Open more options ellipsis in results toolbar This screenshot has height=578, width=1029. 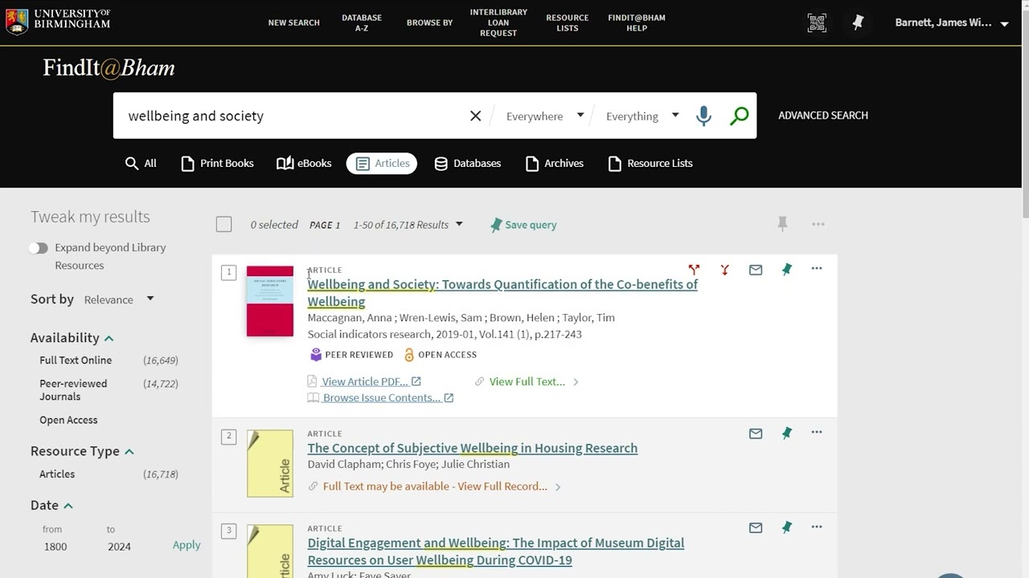(818, 224)
